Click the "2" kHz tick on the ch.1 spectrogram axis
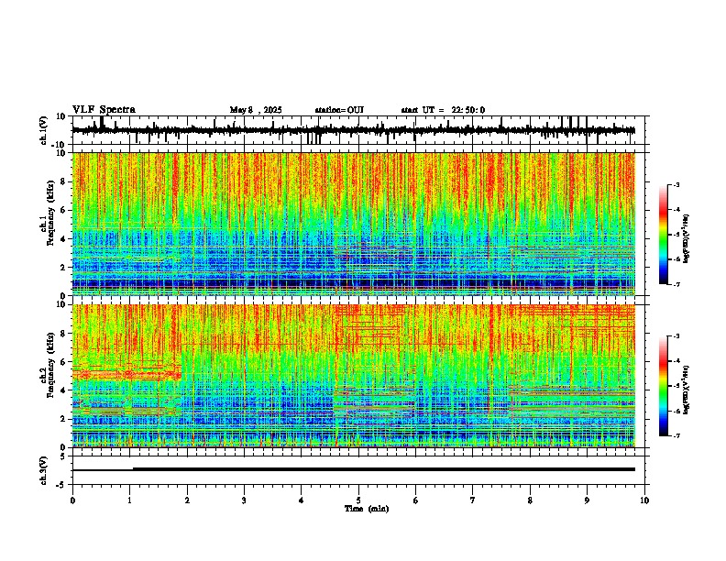This screenshot has height=561, width=726. tap(64, 267)
